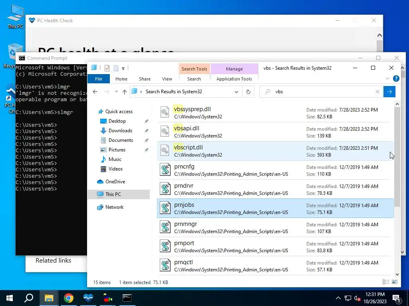The height and width of the screenshot is (306, 409).
Task: Click the prndrvr script icon
Action: [x=165, y=188]
